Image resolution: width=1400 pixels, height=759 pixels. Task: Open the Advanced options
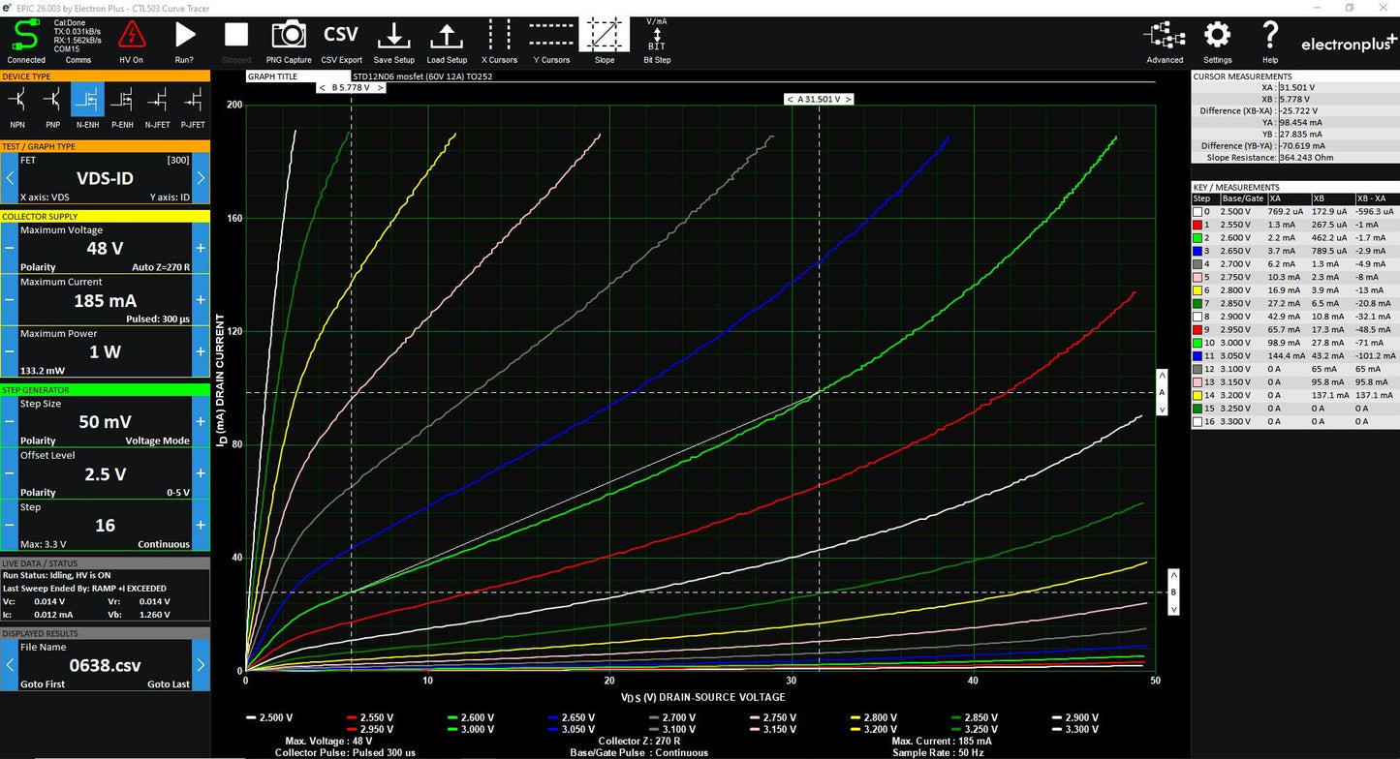click(x=1165, y=36)
